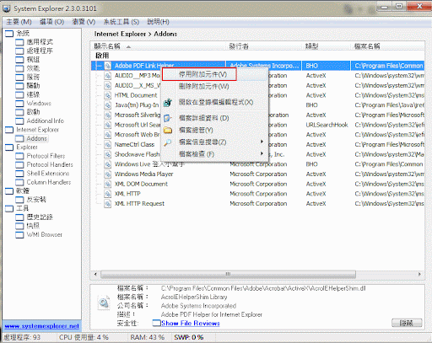Click the Adobe PDF Link Helper row icon
Image resolution: width=432 pixels, height=343 pixels.
click(x=108, y=66)
